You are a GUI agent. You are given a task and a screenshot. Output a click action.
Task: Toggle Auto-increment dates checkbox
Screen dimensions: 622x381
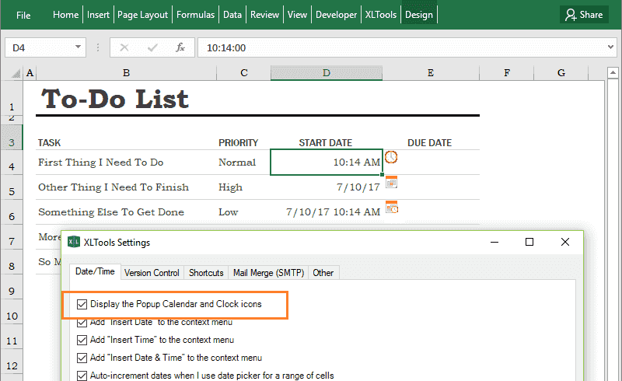point(82,376)
